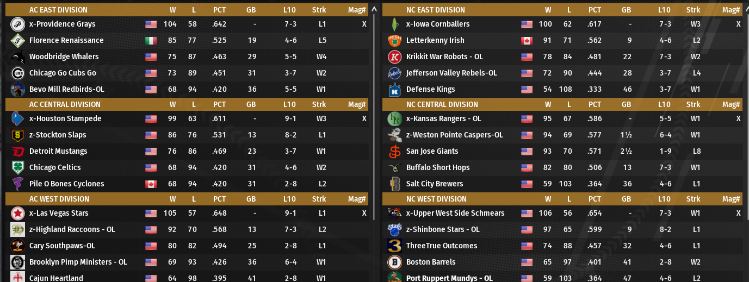Click the ThreeTrue Outcomes team logo
The height and width of the screenshot is (282, 749).
coord(394,246)
